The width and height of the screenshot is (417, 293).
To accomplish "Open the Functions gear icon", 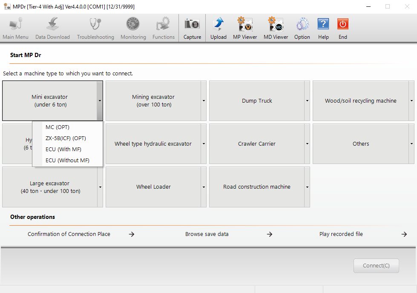I will click(163, 27).
